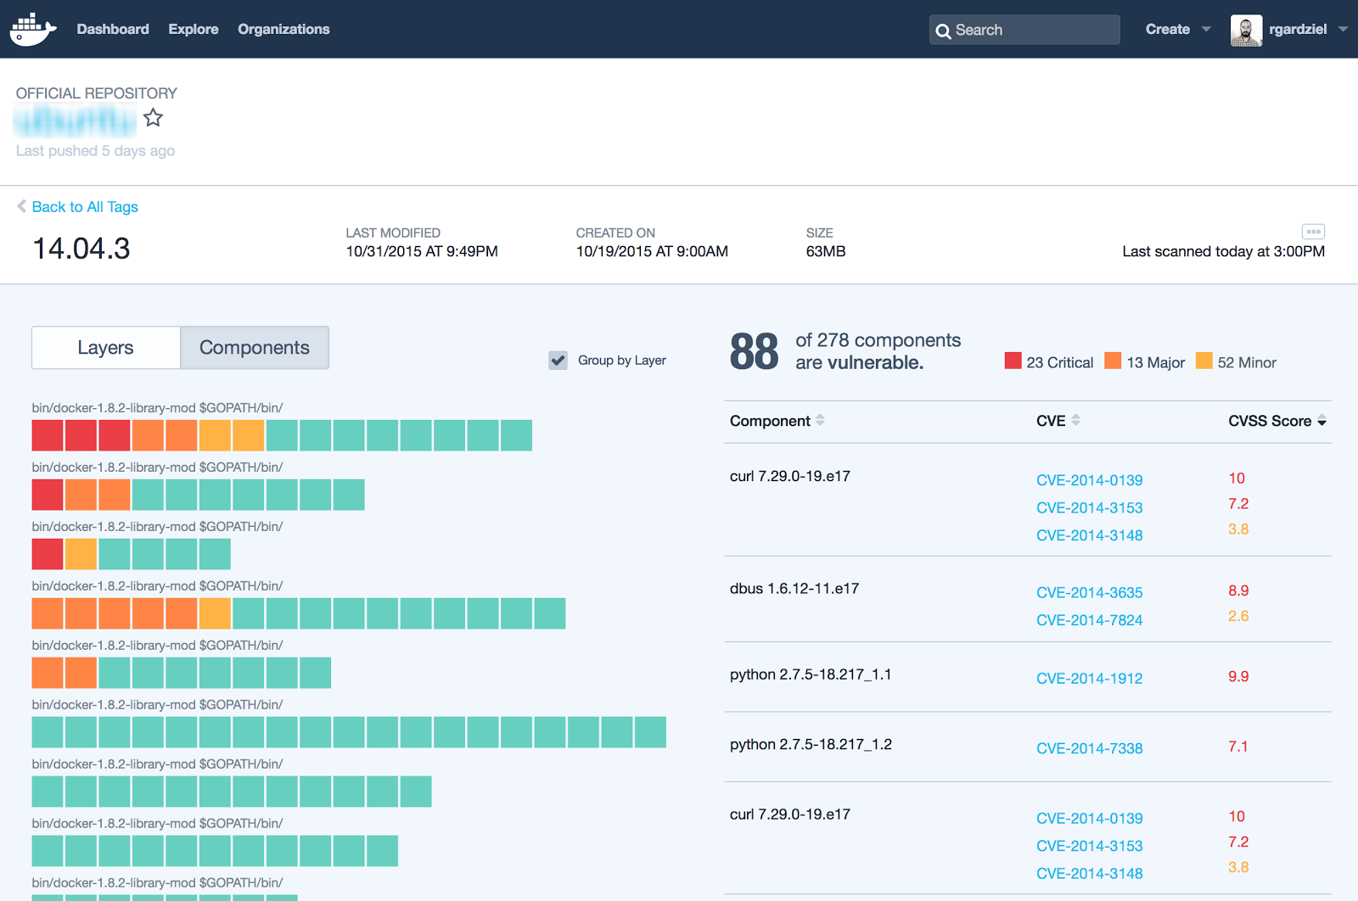Click the rgardziel profile avatar
This screenshot has height=901, width=1358.
click(x=1245, y=30)
